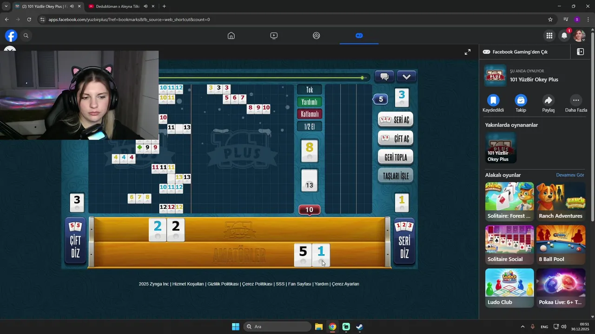This screenshot has height=334, width=595.
Task: Bookmark page with star icon
Action: coord(550,19)
